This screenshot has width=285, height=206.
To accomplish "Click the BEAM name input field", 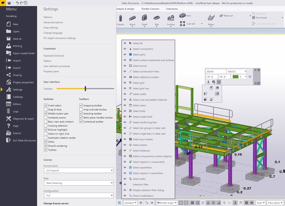I will (x=215, y=71).
